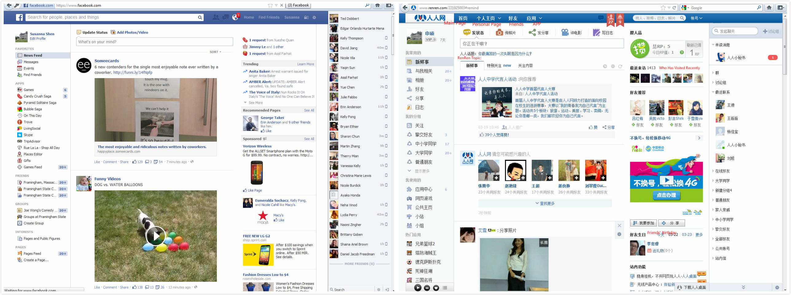Viewport: 791px width, 295px height.
Task: Play the DOG vs. WATER BALLOONS video
Action: click(x=155, y=236)
